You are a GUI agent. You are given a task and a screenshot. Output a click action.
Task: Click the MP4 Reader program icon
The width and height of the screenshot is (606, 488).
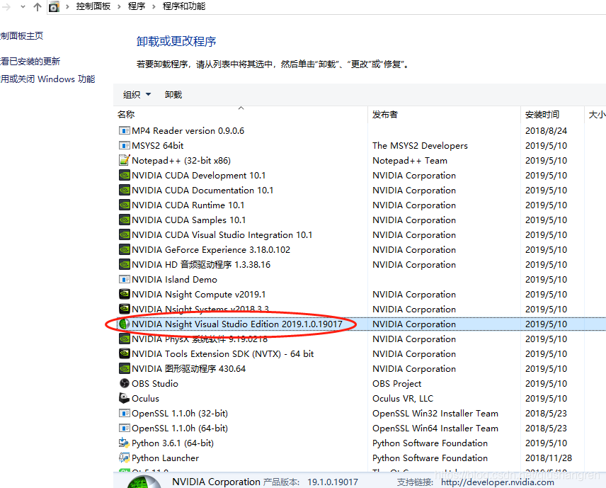(x=124, y=131)
